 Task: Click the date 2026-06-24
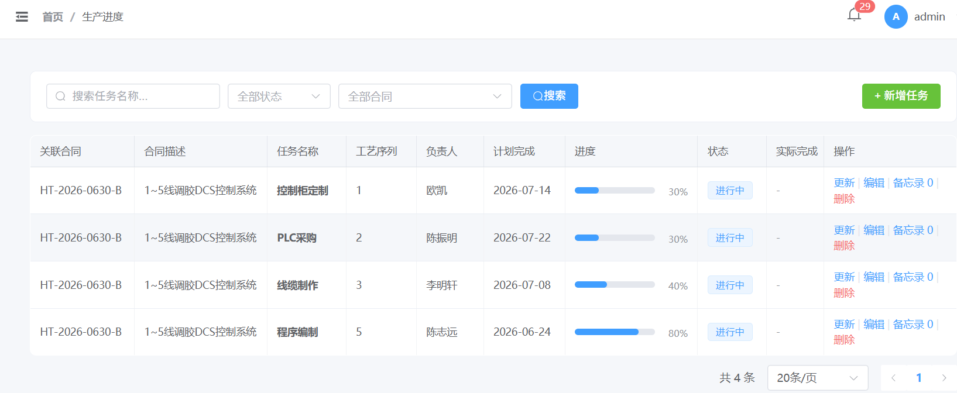pyautogui.click(x=522, y=332)
